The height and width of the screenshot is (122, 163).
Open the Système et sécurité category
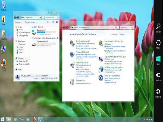(83, 41)
